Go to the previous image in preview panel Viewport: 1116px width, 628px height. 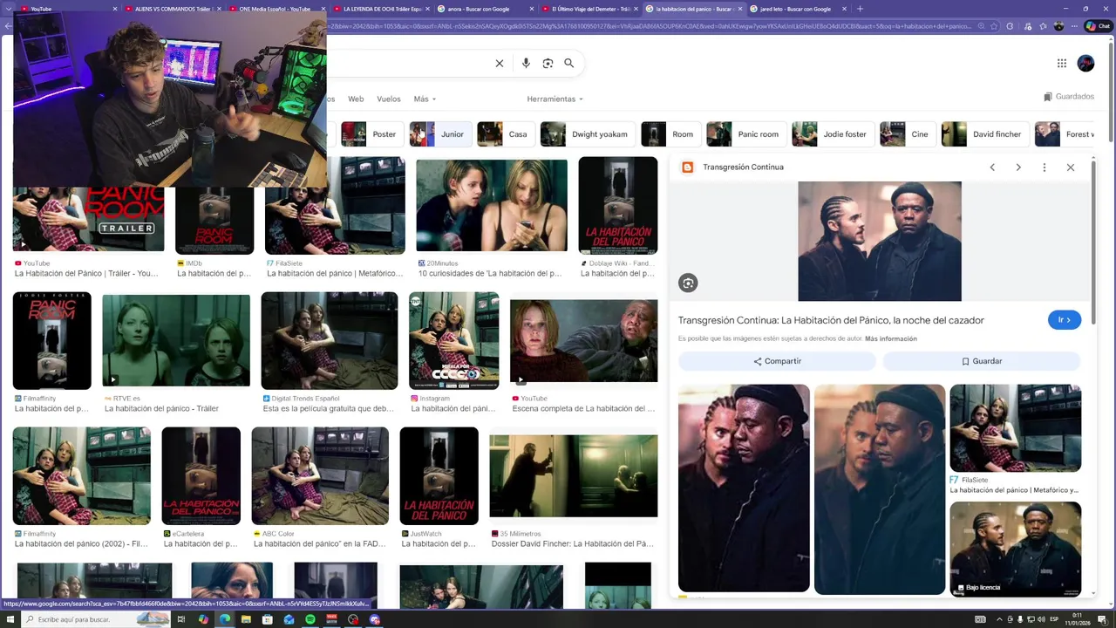click(992, 167)
